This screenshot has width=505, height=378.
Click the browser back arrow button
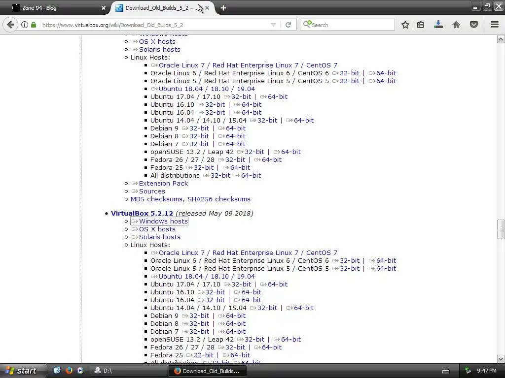point(11,25)
